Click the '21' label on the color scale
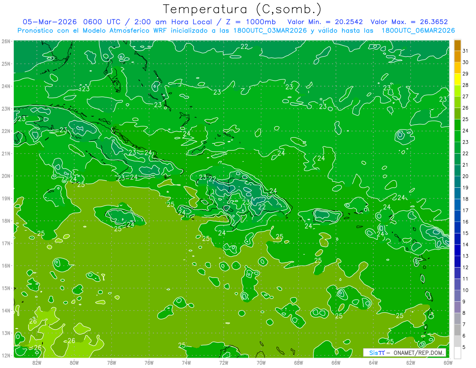This screenshot has height=368, width=476. 465,165
